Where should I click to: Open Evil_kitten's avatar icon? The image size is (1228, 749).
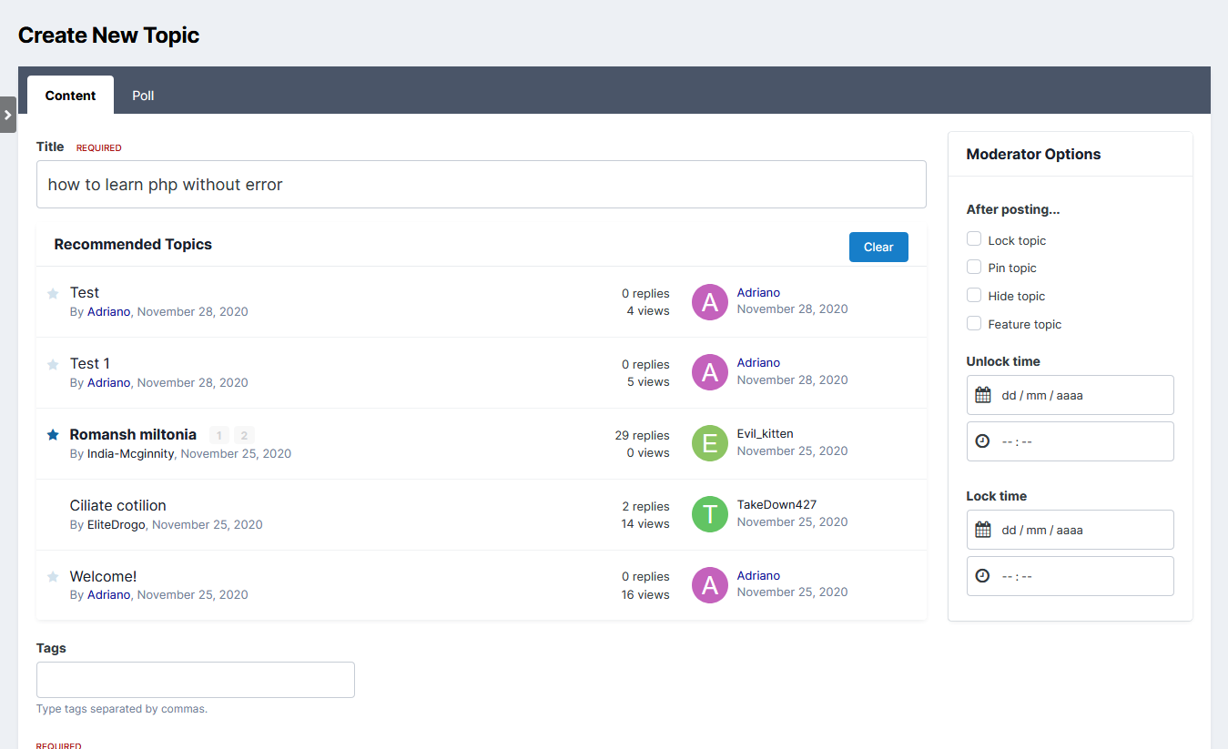[709, 443]
